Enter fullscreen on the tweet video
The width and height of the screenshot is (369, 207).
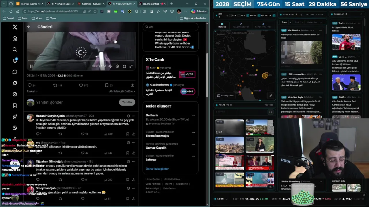[x=131, y=66]
